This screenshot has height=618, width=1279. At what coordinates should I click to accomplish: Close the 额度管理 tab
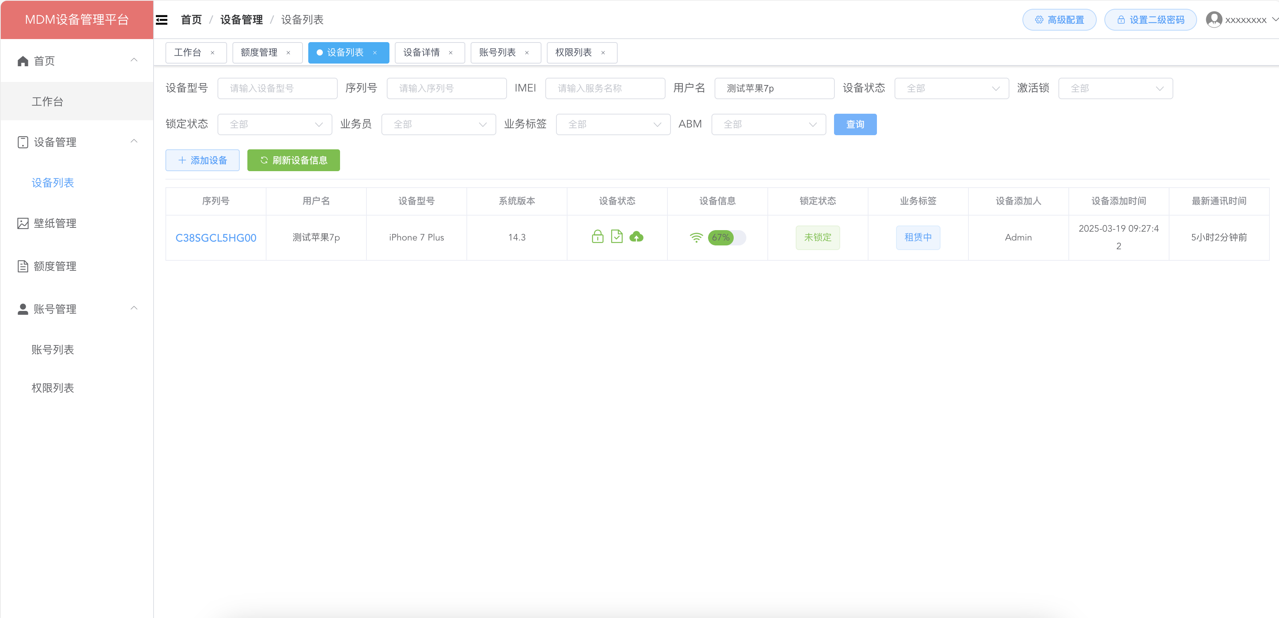[x=288, y=52]
